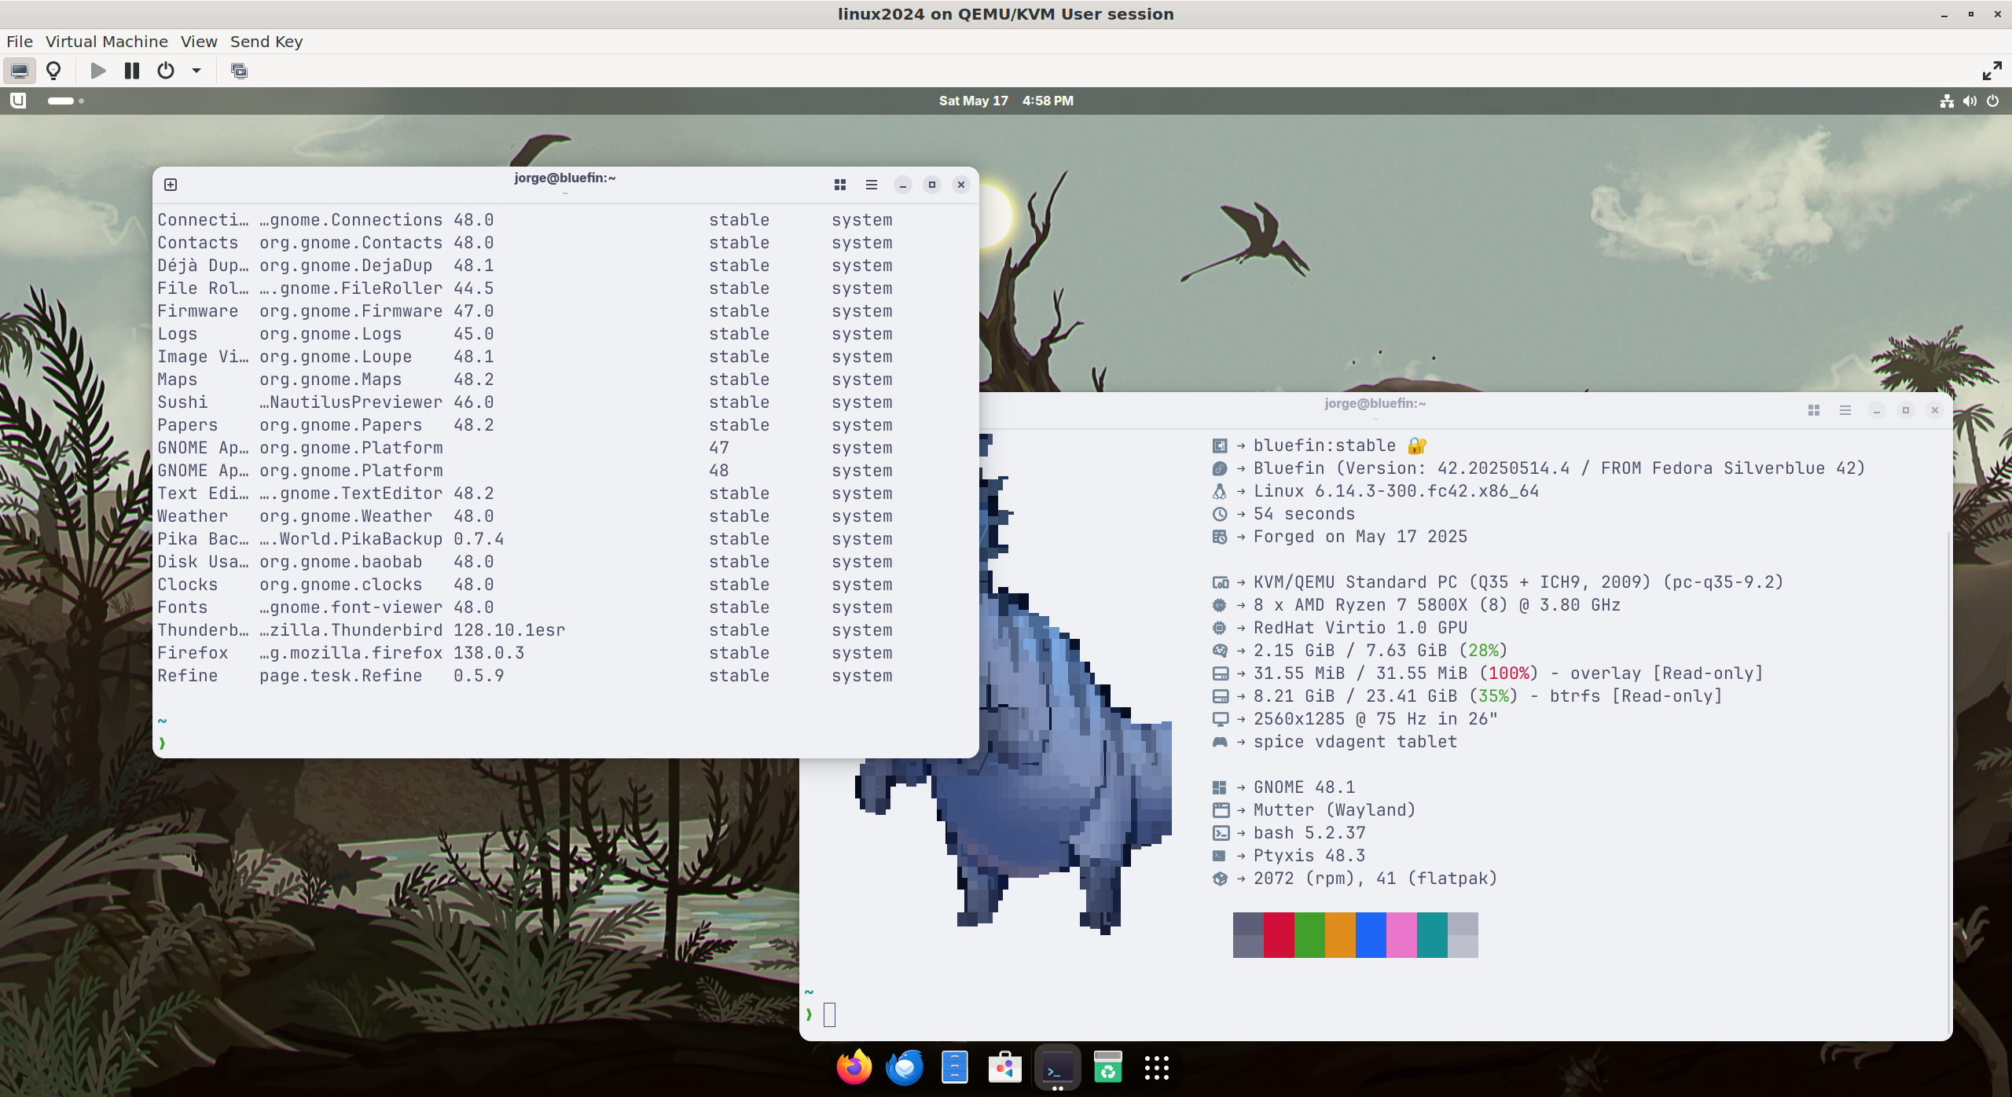Open the Virtual Machine menu
This screenshot has height=1097, width=2012.
[x=106, y=42]
